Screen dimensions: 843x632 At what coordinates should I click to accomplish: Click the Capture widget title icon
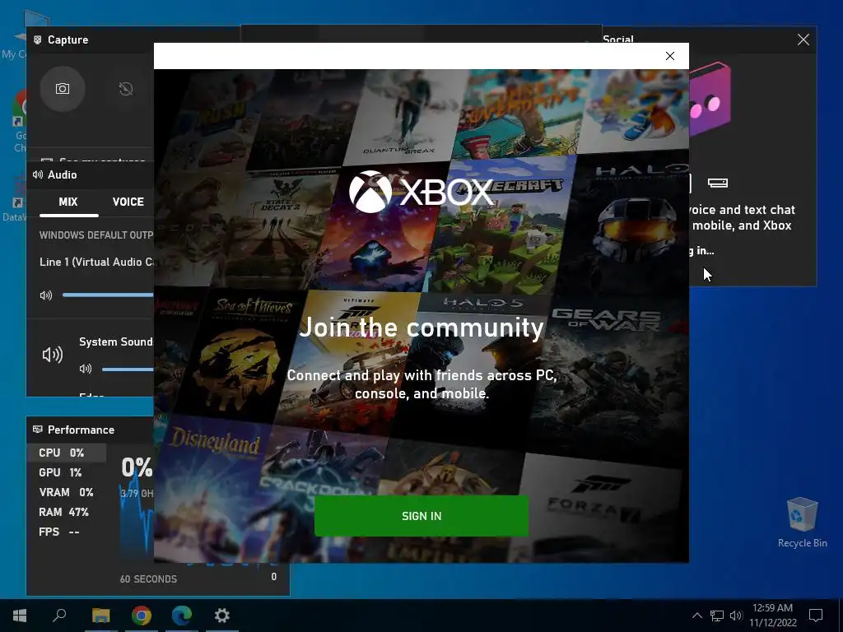click(38, 39)
